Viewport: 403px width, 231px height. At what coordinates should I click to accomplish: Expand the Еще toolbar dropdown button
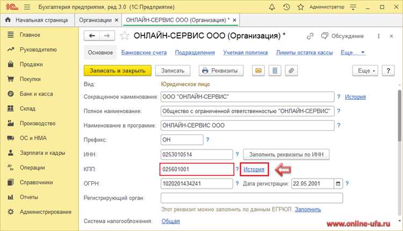click(365, 71)
